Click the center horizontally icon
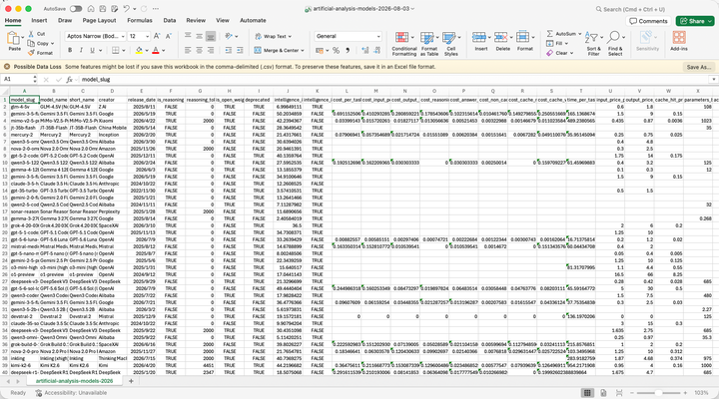This screenshot has height=399, width=719. click(x=199, y=51)
